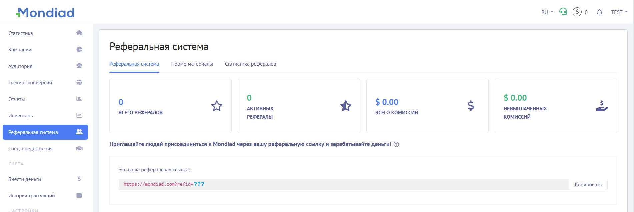This screenshot has height=212, width=634.
Task: Click the Спец. предложения megaphone icon
Action: tap(79, 148)
